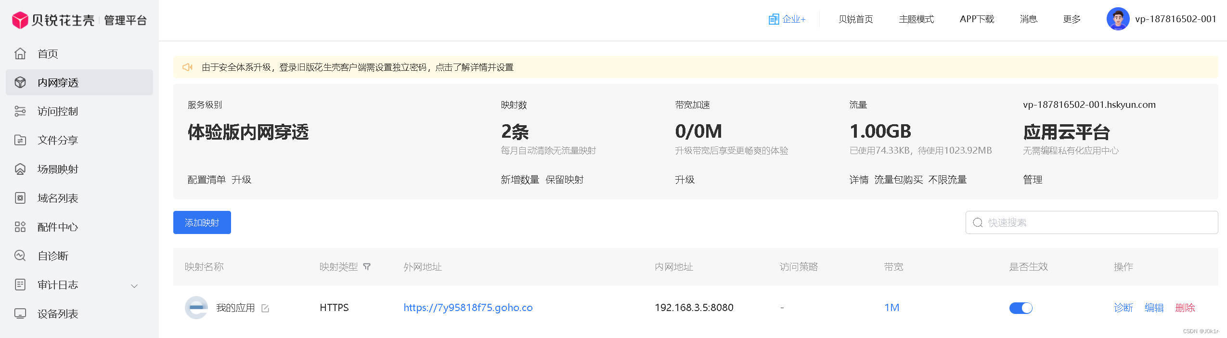The height and width of the screenshot is (338, 1227).
Task: Click 新增数量 under 映射数
Action: [x=520, y=180]
